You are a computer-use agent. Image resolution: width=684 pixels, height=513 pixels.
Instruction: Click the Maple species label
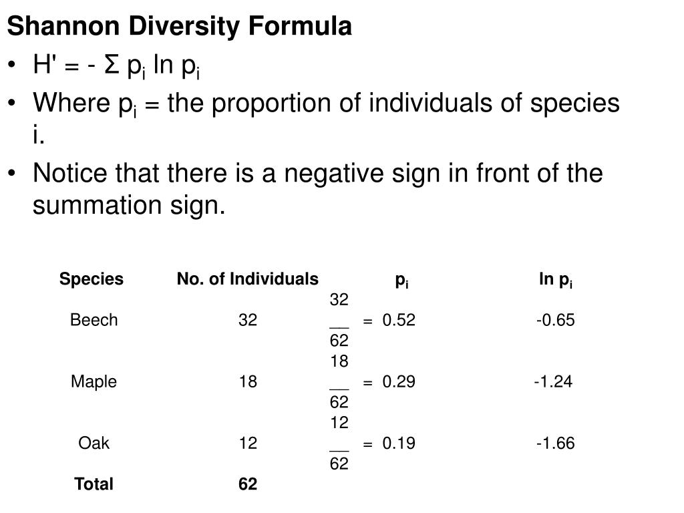pos(94,381)
